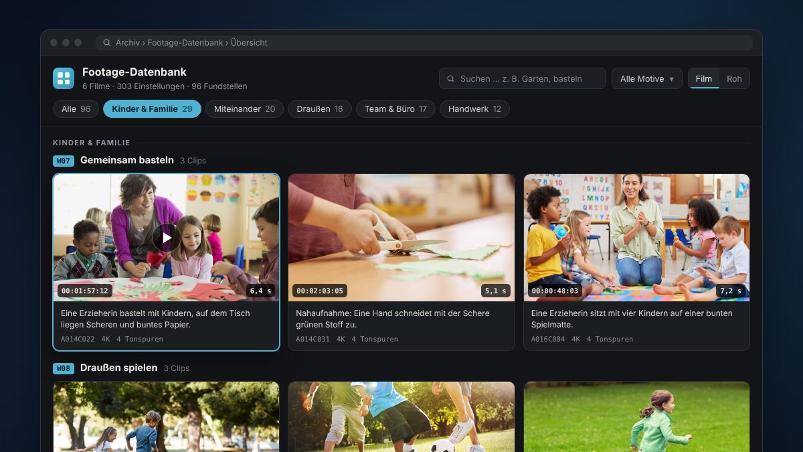The image size is (803, 452).
Task: Select the Kinder & Familie filter
Action: pyautogui.click(x=152, y=108)
